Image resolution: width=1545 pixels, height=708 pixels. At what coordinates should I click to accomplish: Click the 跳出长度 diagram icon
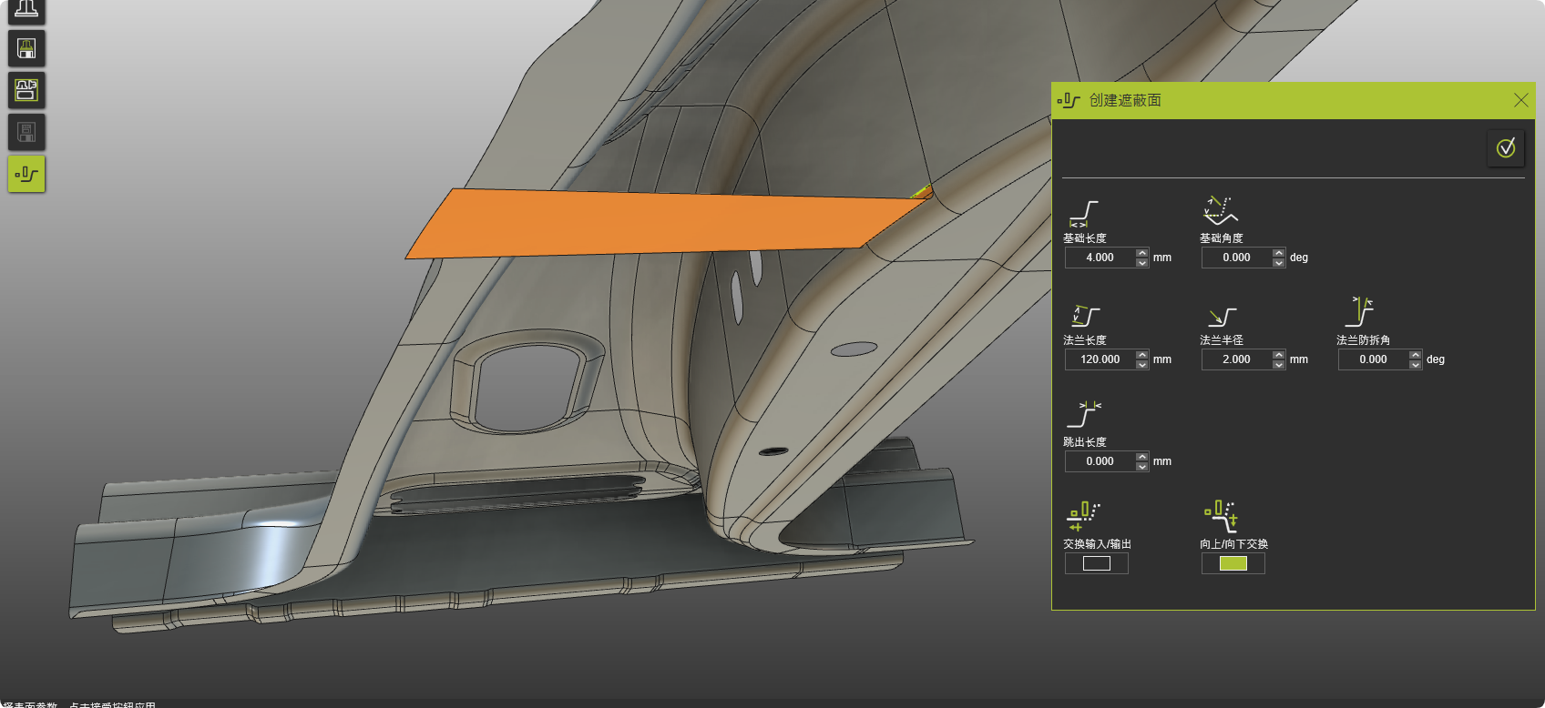click(1084, 414)
